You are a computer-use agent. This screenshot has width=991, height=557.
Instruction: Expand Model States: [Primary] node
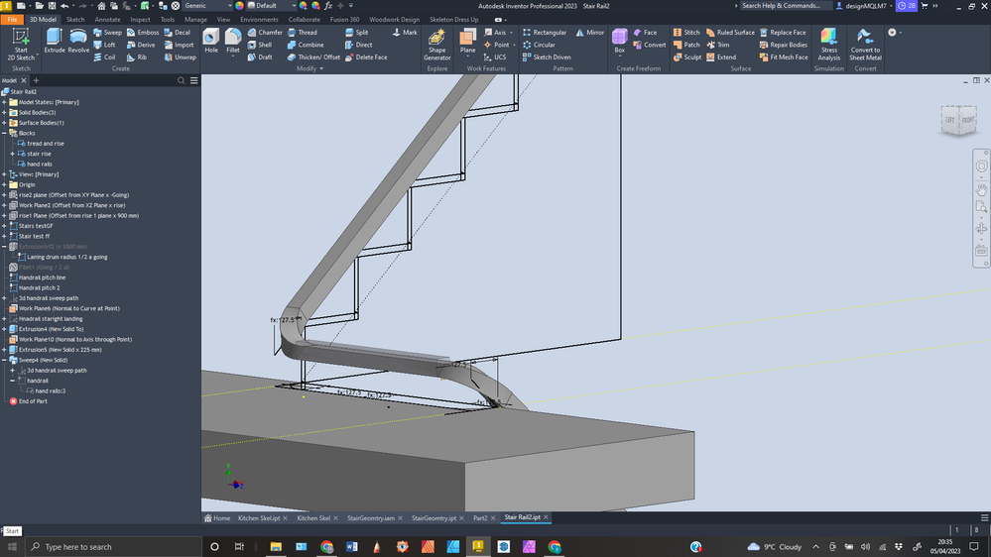pos(4,102)
